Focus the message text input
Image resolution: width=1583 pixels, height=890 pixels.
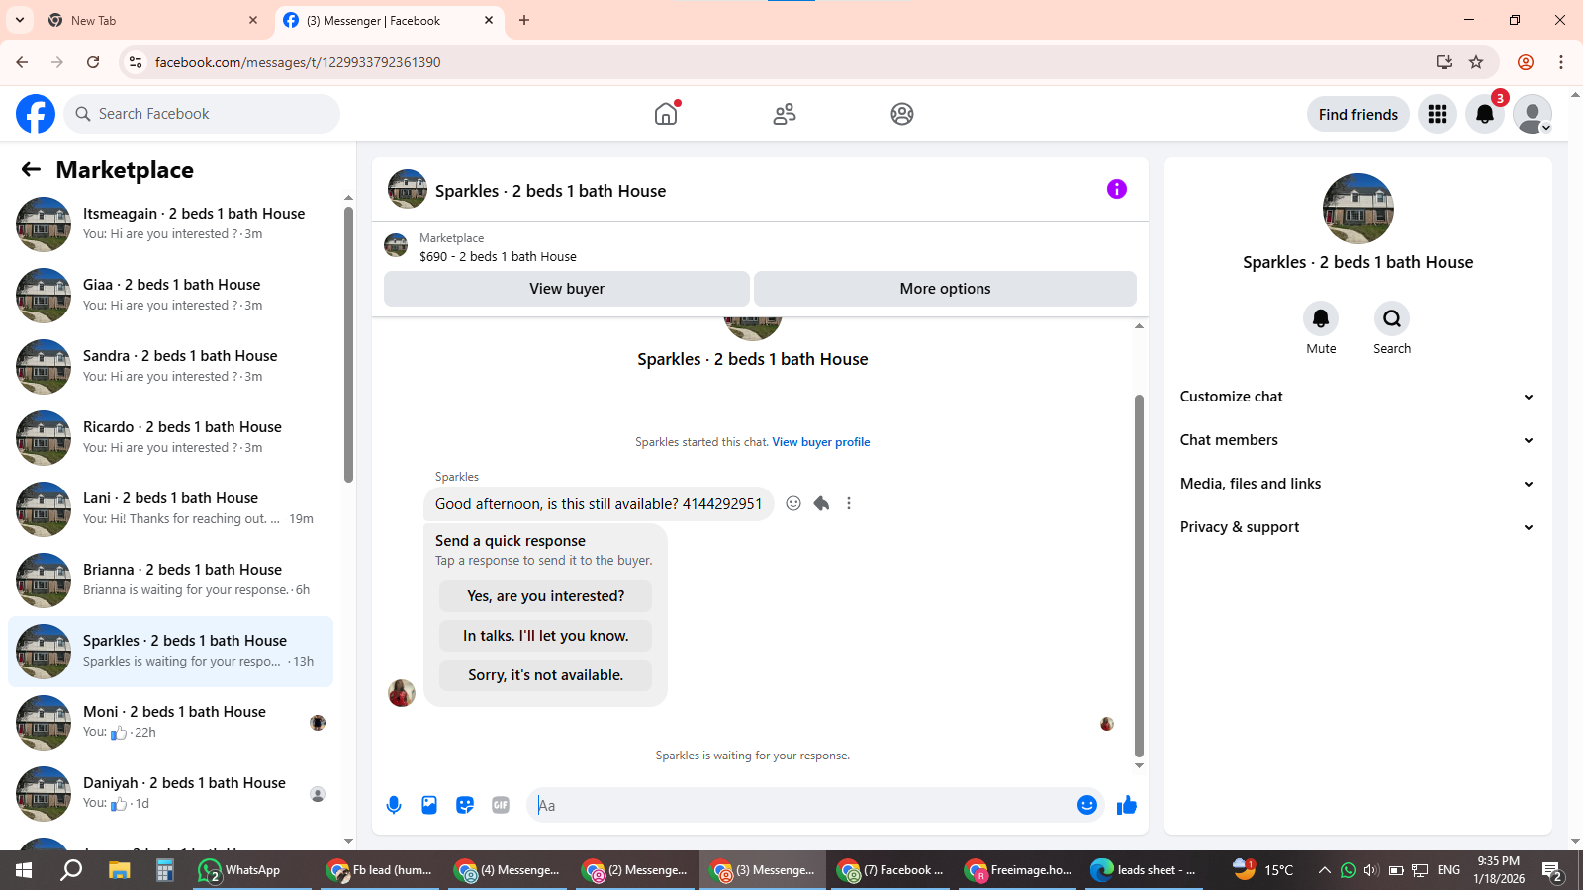pyautogui.click(x=802, y=805)
